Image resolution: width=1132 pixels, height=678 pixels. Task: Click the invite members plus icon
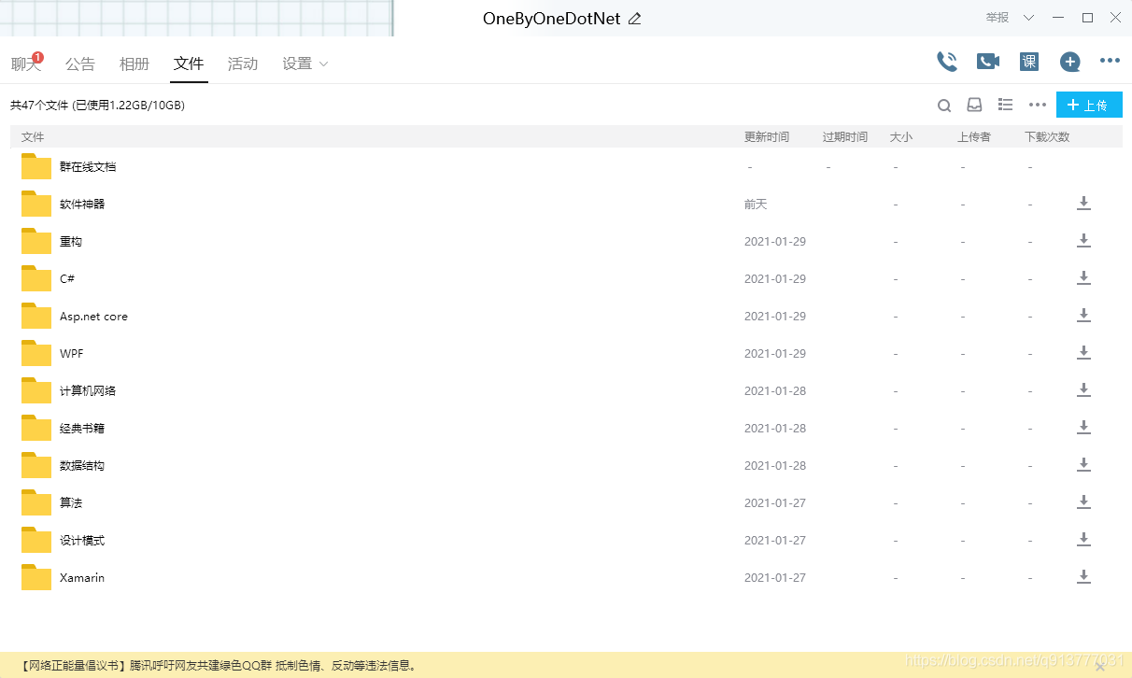point(1070,62)
